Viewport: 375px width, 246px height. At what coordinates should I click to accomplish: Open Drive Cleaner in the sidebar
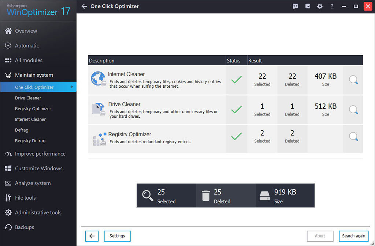[x=28, y=98]
